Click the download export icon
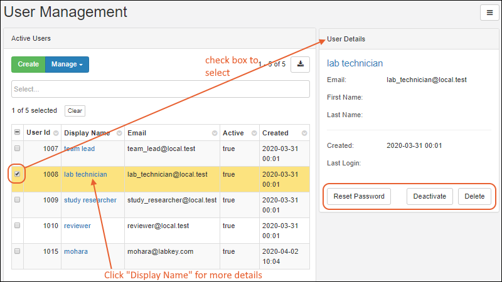This screenshot has height=282, width=502. coord(300,64)
